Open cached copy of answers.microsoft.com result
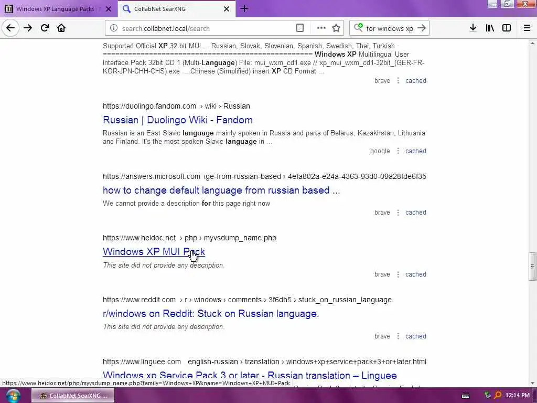 click(x=416, y=213)
